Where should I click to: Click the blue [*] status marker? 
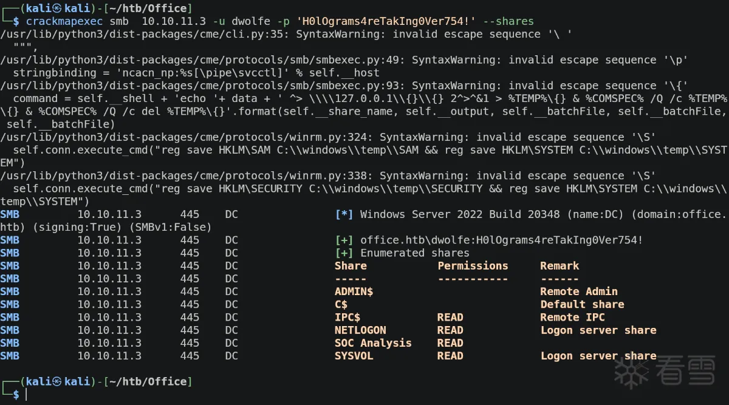click(344, 214)
